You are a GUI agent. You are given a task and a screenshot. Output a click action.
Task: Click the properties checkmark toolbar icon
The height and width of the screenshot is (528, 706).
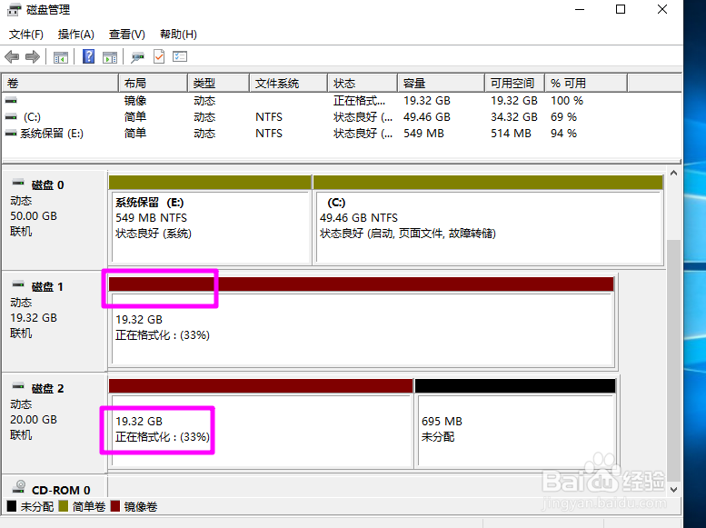point(159,56)
